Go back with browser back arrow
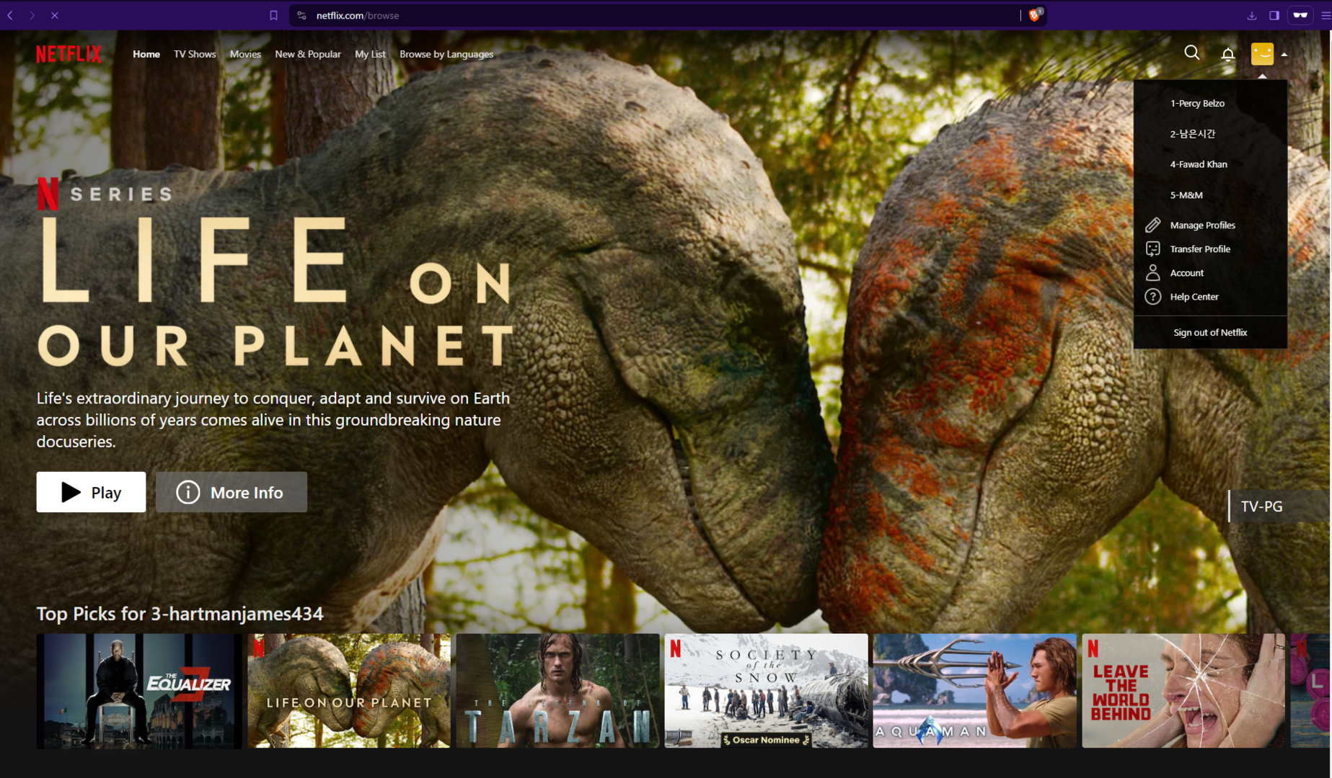The width and height of the screenshot is (1332, 778). pos(10,15)
